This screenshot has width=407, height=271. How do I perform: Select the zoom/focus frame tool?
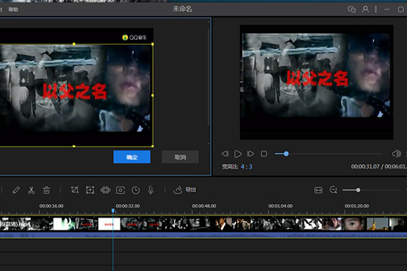(90, 190)
